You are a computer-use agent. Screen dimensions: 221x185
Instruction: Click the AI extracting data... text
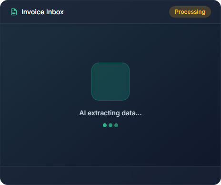(x=110, y=113)
